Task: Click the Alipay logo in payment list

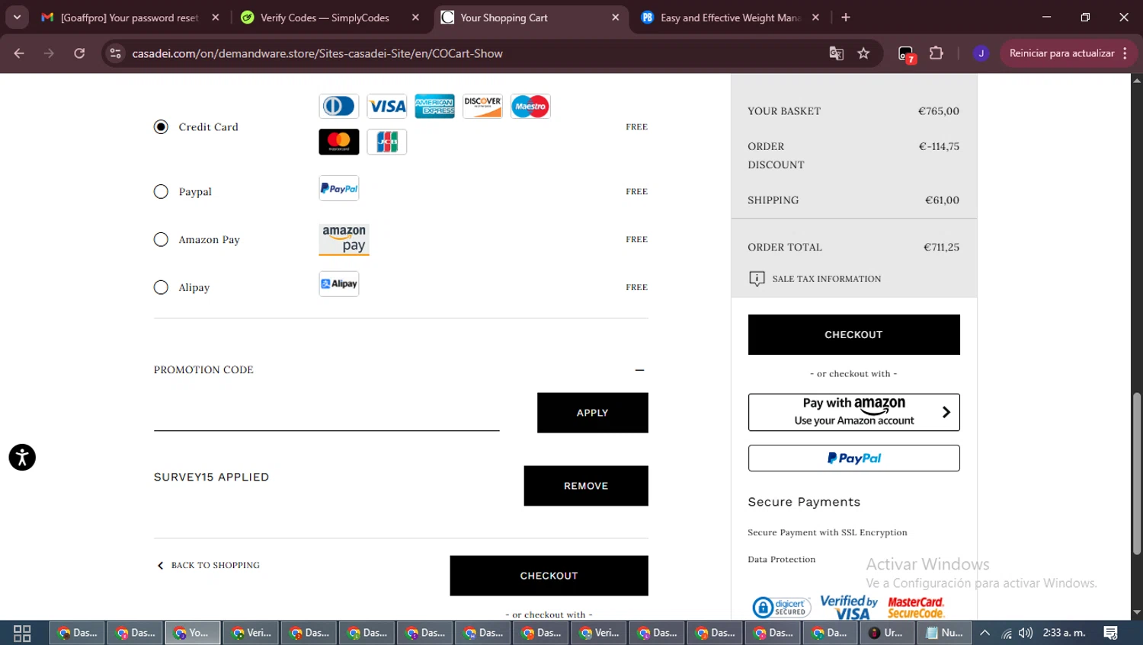Action: (339, 284)
